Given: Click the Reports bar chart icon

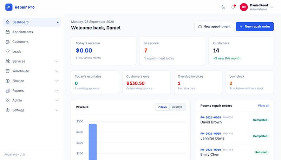Looking at the screenshot, I should pyautogui.click(x=7, y=91).
